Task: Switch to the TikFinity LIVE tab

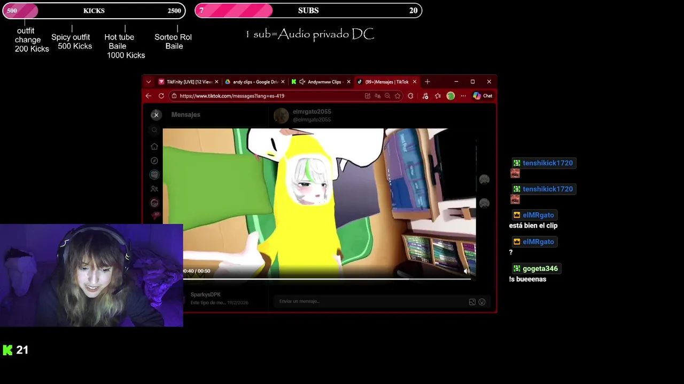Action: click(x=189, y=82)
